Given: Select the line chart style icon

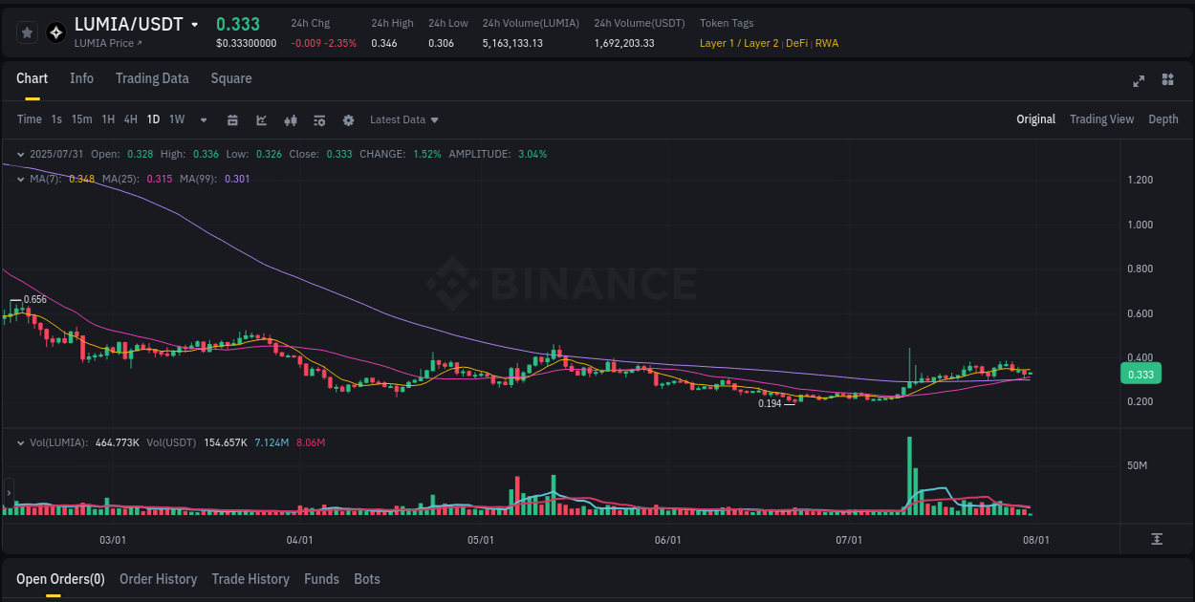Looking at the screenshot, I should (x=262, y=119).
